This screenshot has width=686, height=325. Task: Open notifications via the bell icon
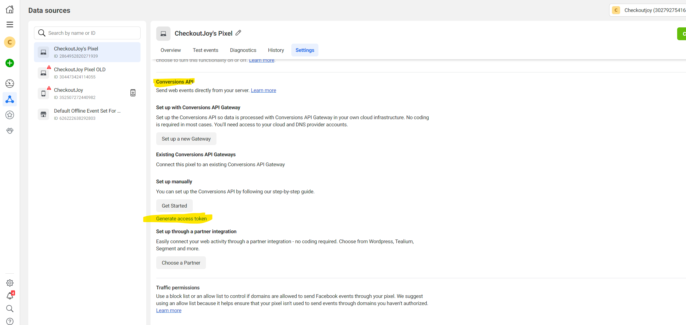(9, 296)
